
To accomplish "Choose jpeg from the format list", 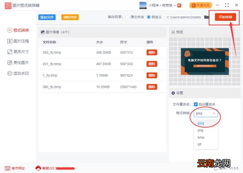I will 206,123.
